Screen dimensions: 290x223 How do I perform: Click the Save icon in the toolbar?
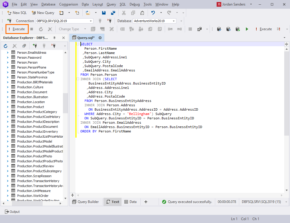pos(104,13)
